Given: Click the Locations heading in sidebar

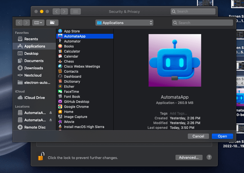Looking at the screenshot, I should [22, 106].
